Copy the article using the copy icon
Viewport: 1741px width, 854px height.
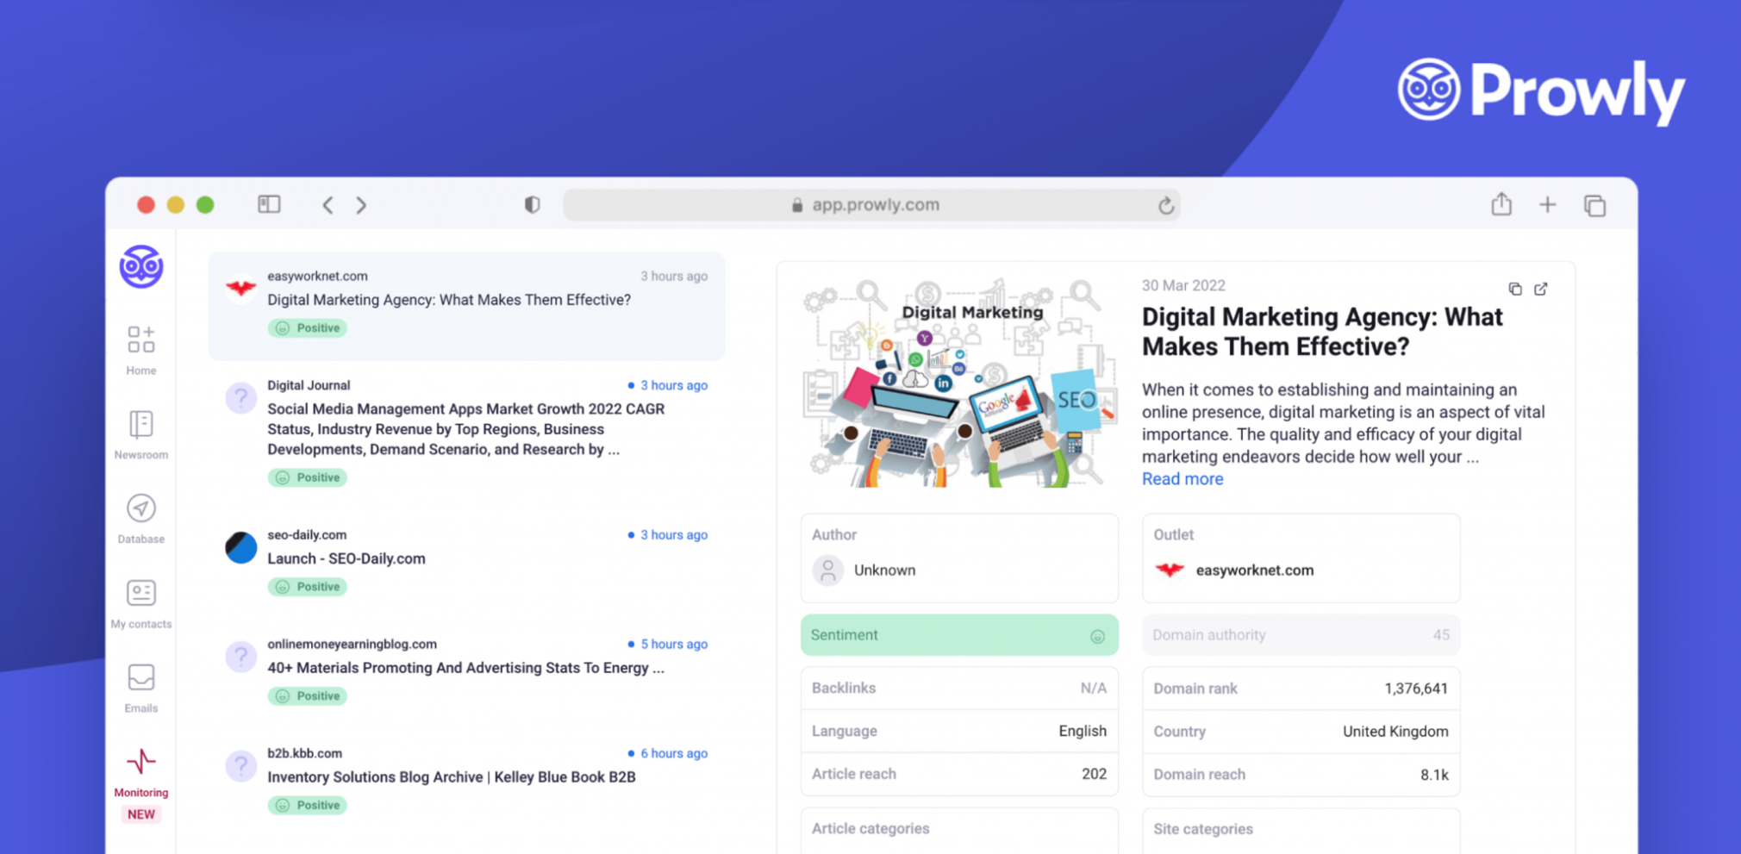click(1514, 289)
